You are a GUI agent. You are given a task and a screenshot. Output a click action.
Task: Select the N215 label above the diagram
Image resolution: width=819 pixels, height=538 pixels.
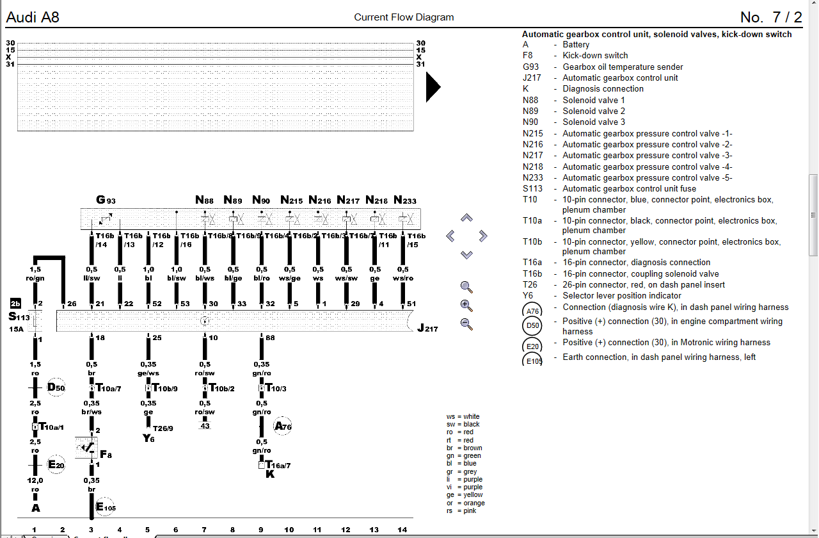[292, 200]
